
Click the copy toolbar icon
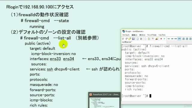145,39
